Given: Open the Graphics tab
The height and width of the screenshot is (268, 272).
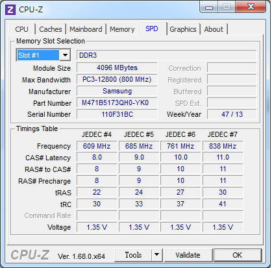Looking at the screenshot, I should click(183, 29).
